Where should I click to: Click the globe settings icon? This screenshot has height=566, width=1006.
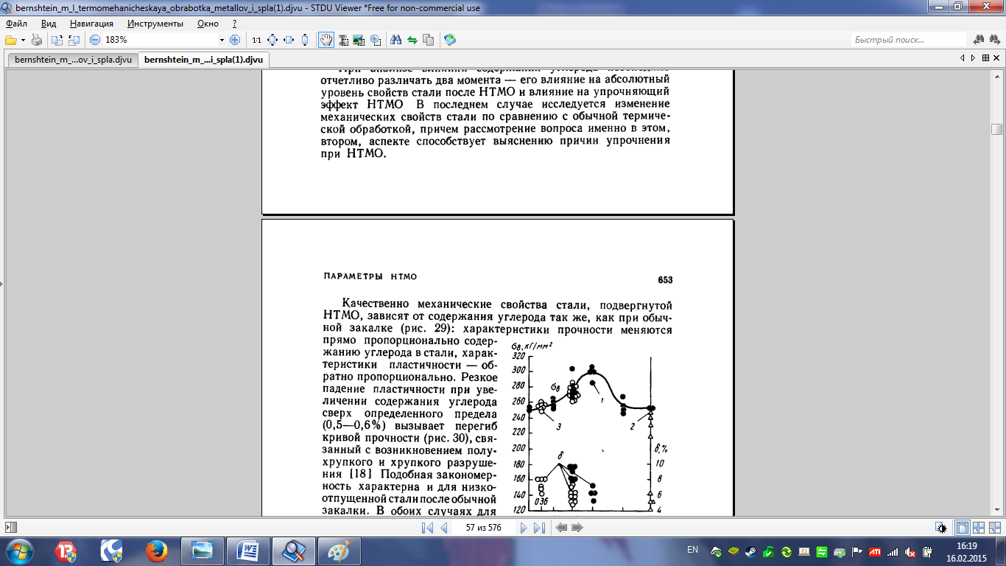[x=450, y=40]
